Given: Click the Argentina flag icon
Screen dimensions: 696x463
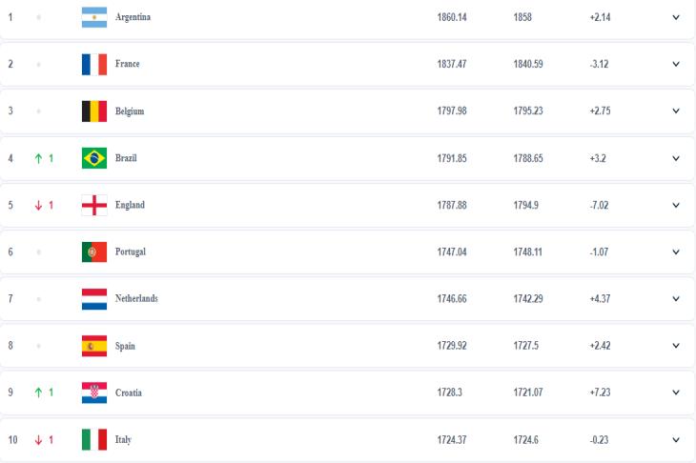Looking at the screenshot, I should coord(94,17).
